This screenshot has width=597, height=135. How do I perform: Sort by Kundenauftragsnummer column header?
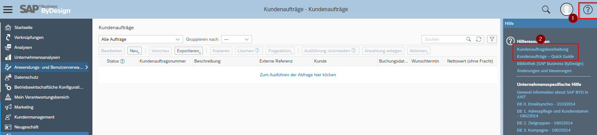pyautogui.click(x=163, y=61)
